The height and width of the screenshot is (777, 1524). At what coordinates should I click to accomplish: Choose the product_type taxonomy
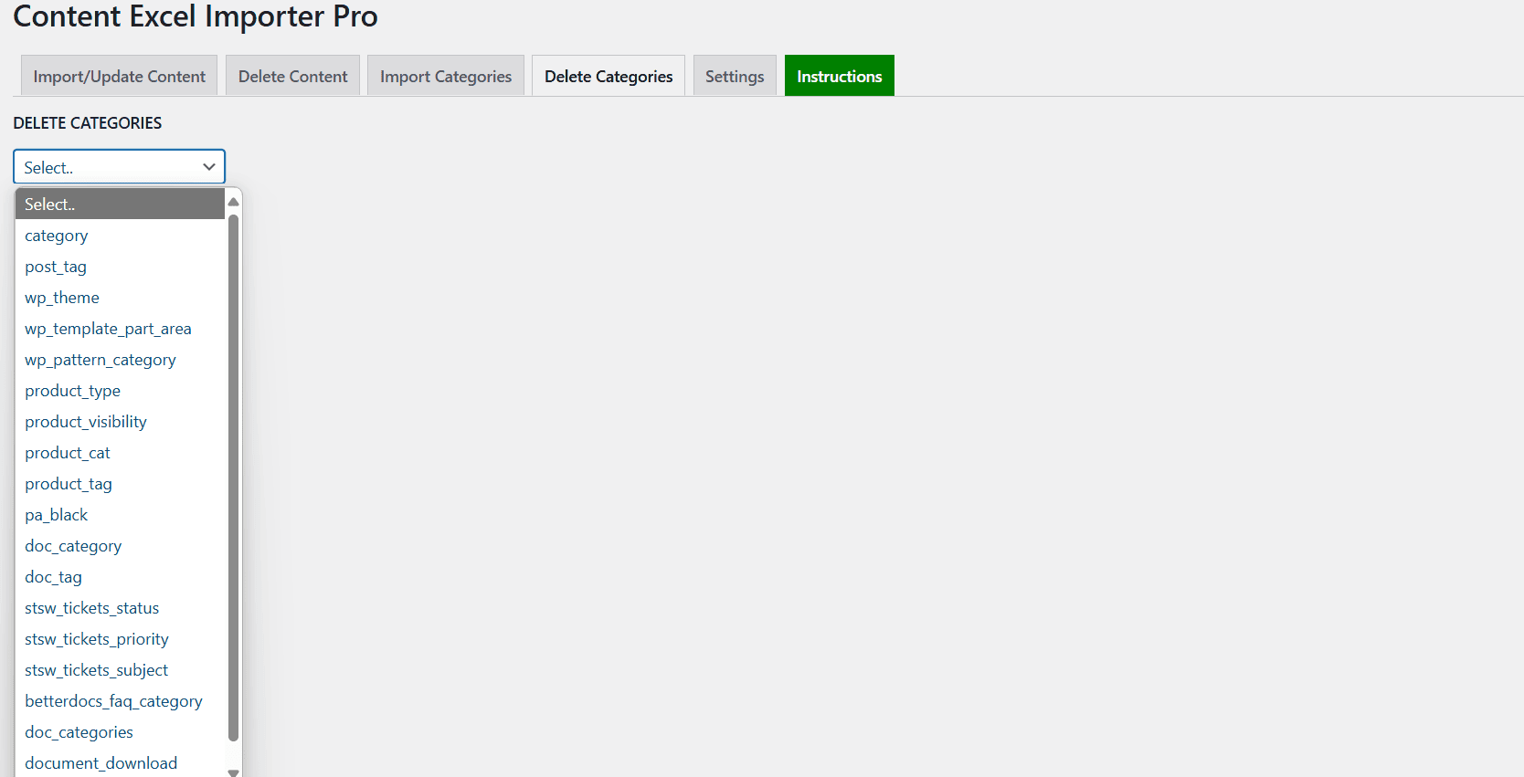click(x=120, y=391)
